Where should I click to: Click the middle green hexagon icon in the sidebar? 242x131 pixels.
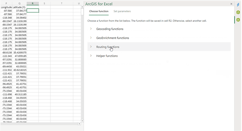coord(238,12)
